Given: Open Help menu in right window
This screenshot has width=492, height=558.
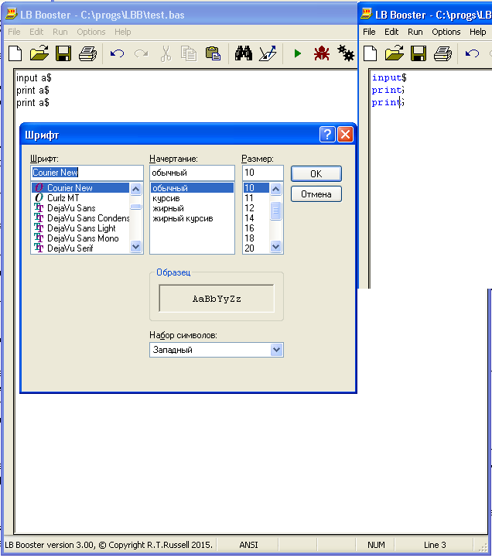Looking at the screenshot, I should click(x=478, y=32).
